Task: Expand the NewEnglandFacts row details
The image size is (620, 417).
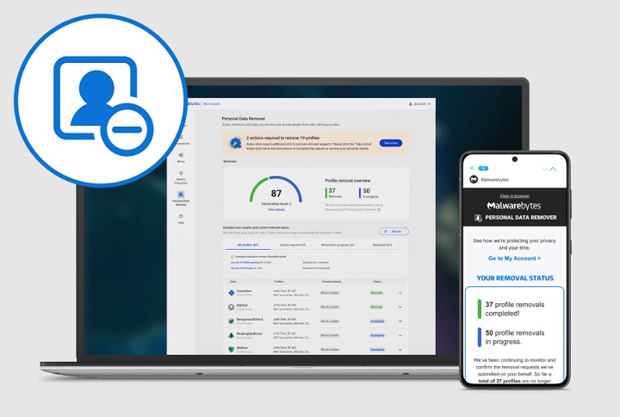Action: click(400, 335)
